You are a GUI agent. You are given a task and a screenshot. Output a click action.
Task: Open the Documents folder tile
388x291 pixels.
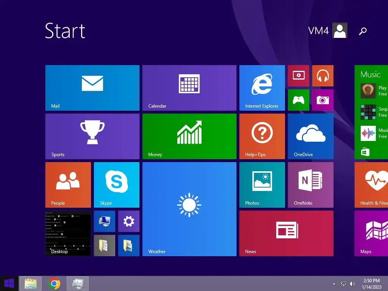105,246
